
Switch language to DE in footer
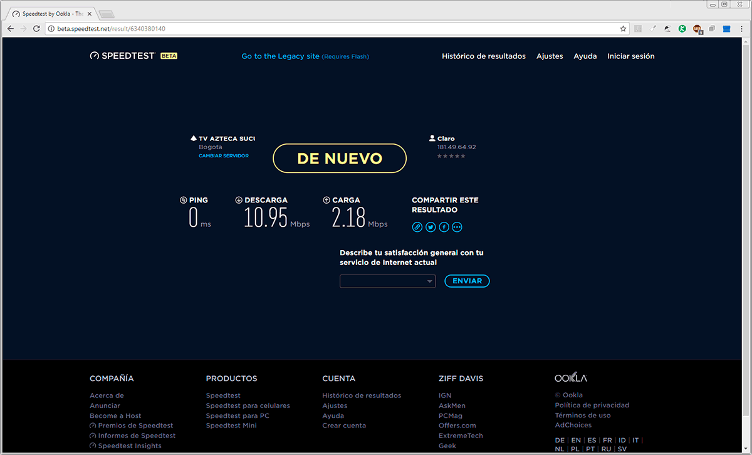click(560, 441)
